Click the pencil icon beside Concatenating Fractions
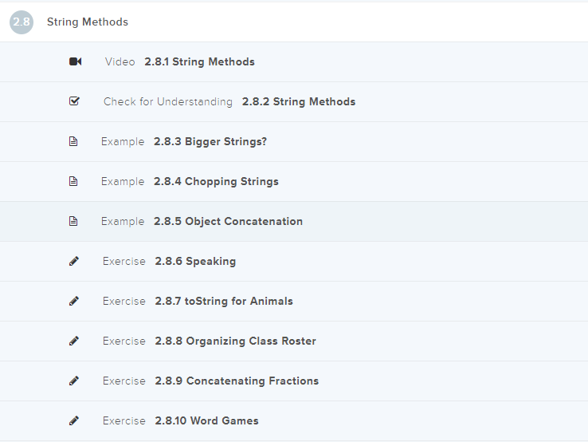Image resolution: width=588 pixels, height=442 pixels. point(74,381)
